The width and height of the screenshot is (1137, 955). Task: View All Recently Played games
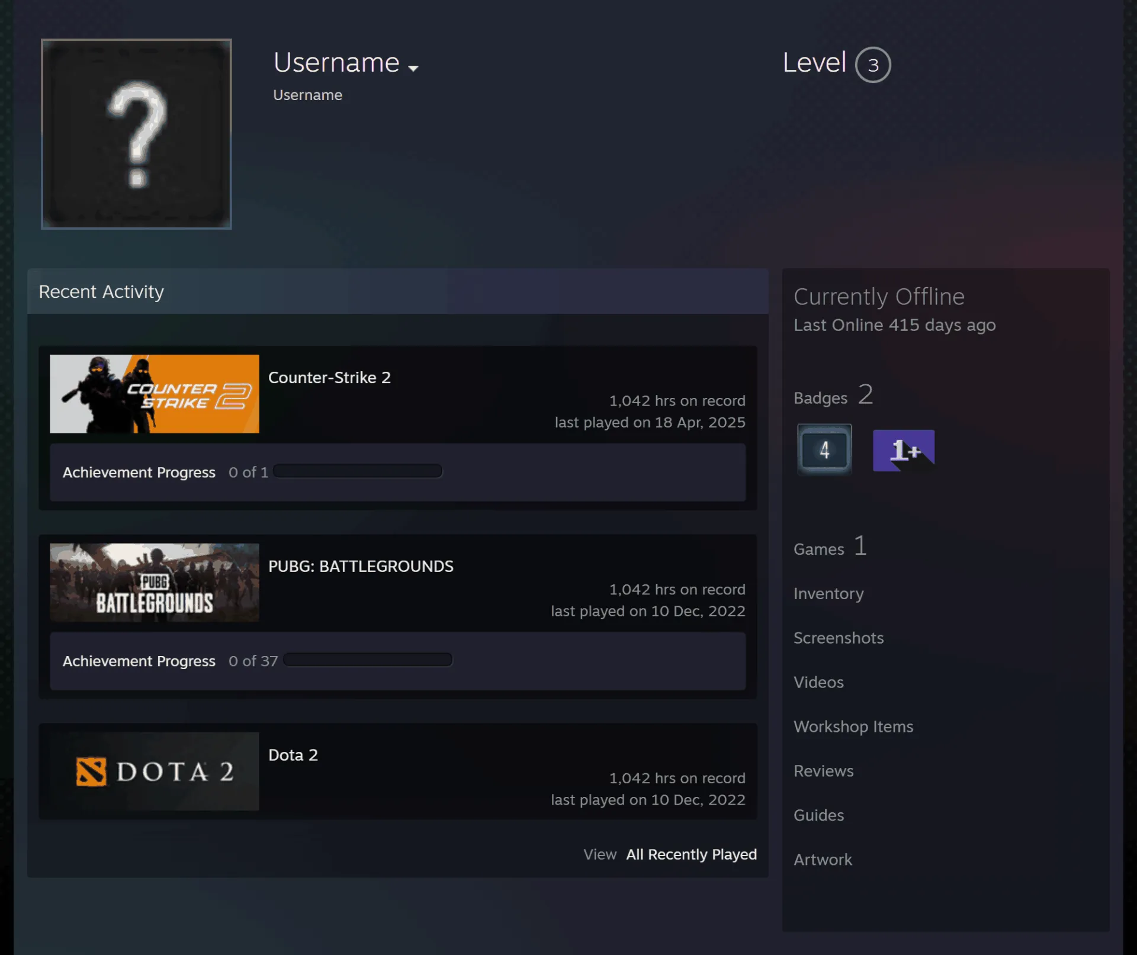pyautogui.click(x=691, y=854)
